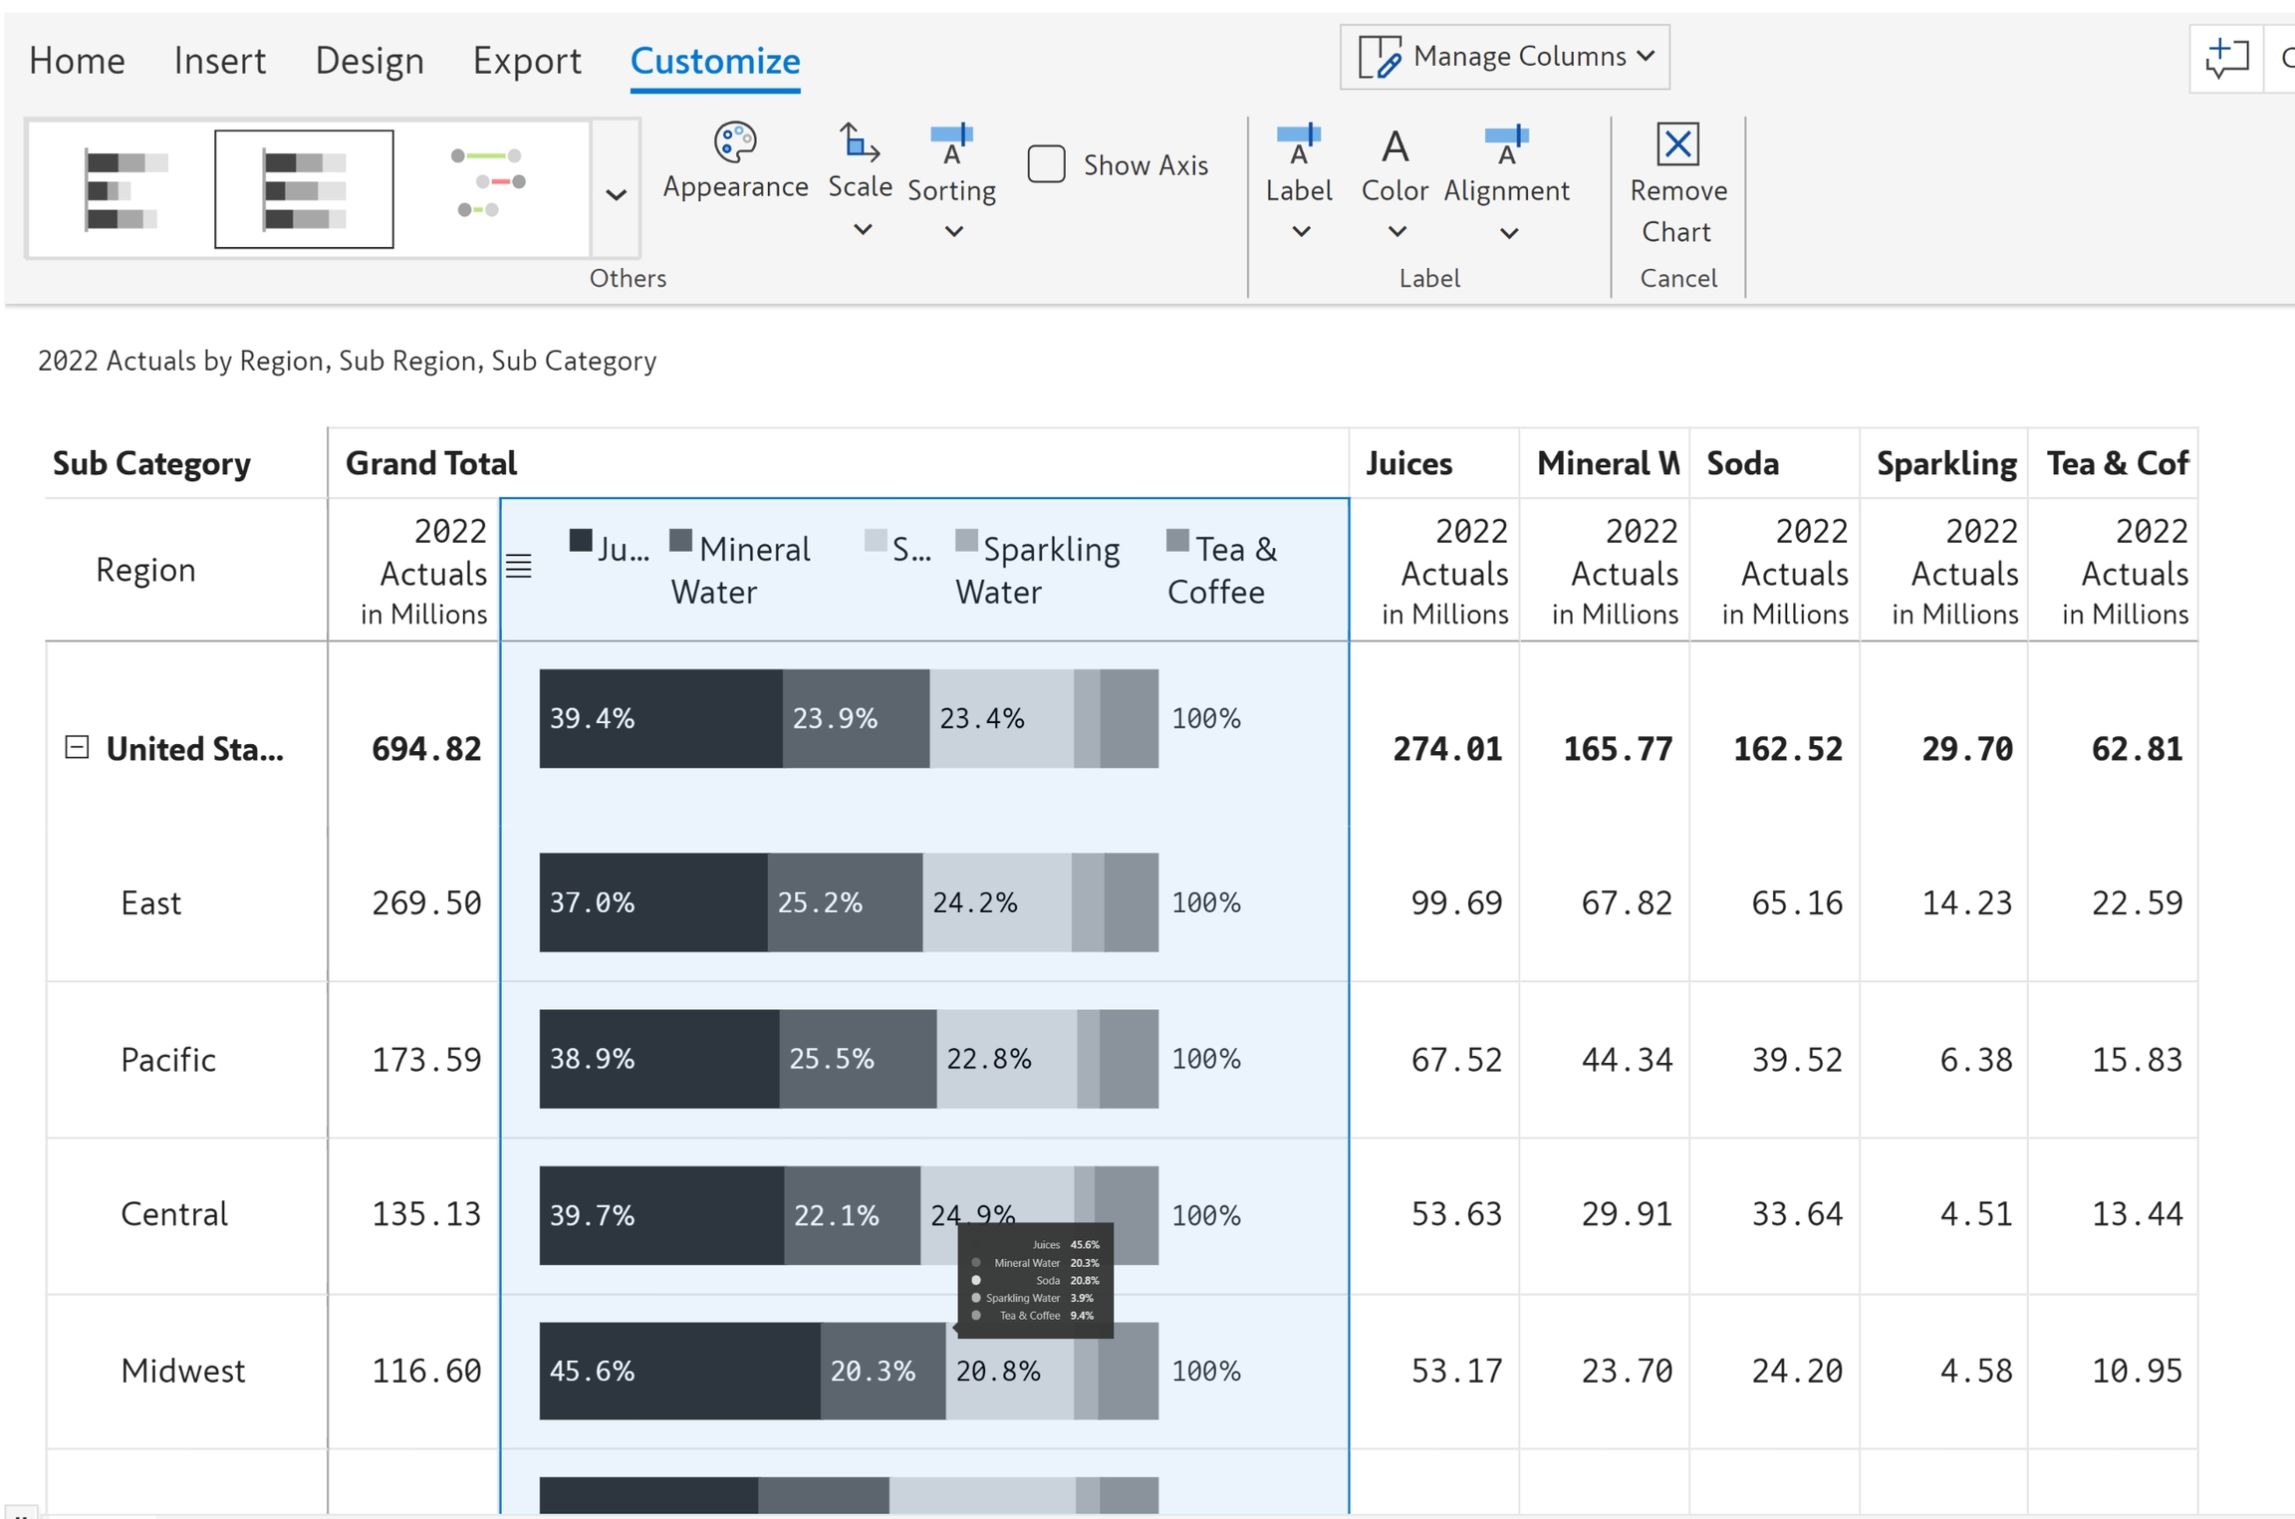Image resolution: width=2295 pixels, height=1519 pixels.
Task: Expand the chart type gallery arrow
Action: coord(616,194)
